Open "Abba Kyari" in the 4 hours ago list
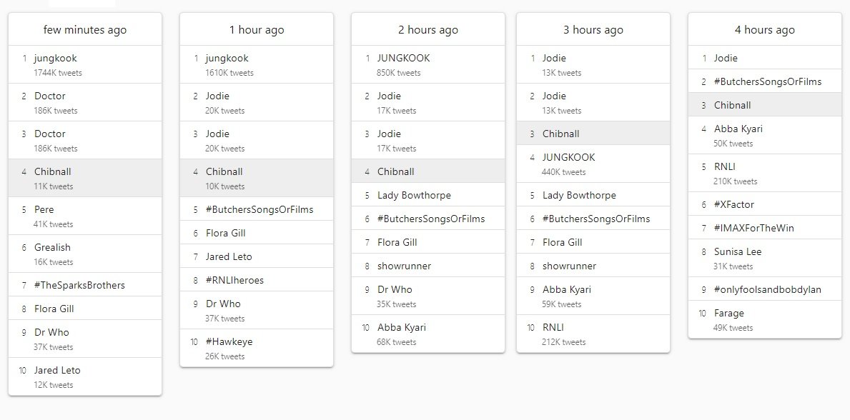 [738, 129]
